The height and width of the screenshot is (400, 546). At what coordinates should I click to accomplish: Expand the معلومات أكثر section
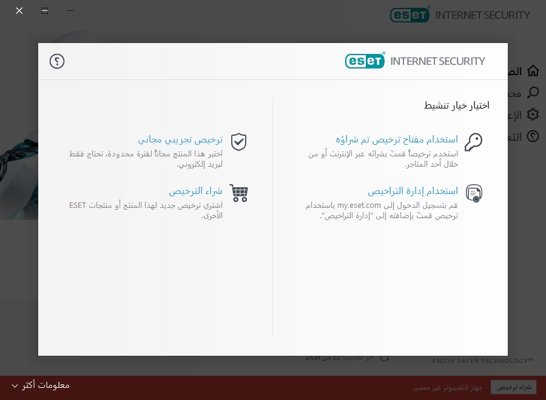pos(41,385)
